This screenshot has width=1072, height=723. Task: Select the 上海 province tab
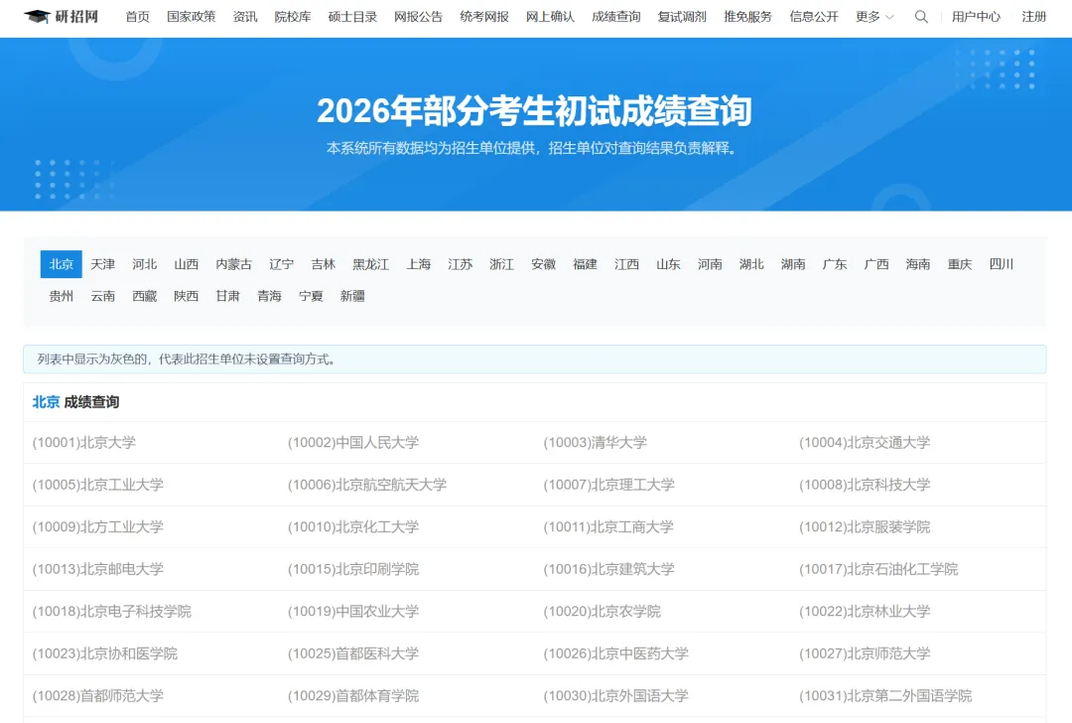(x=419, y=264)
